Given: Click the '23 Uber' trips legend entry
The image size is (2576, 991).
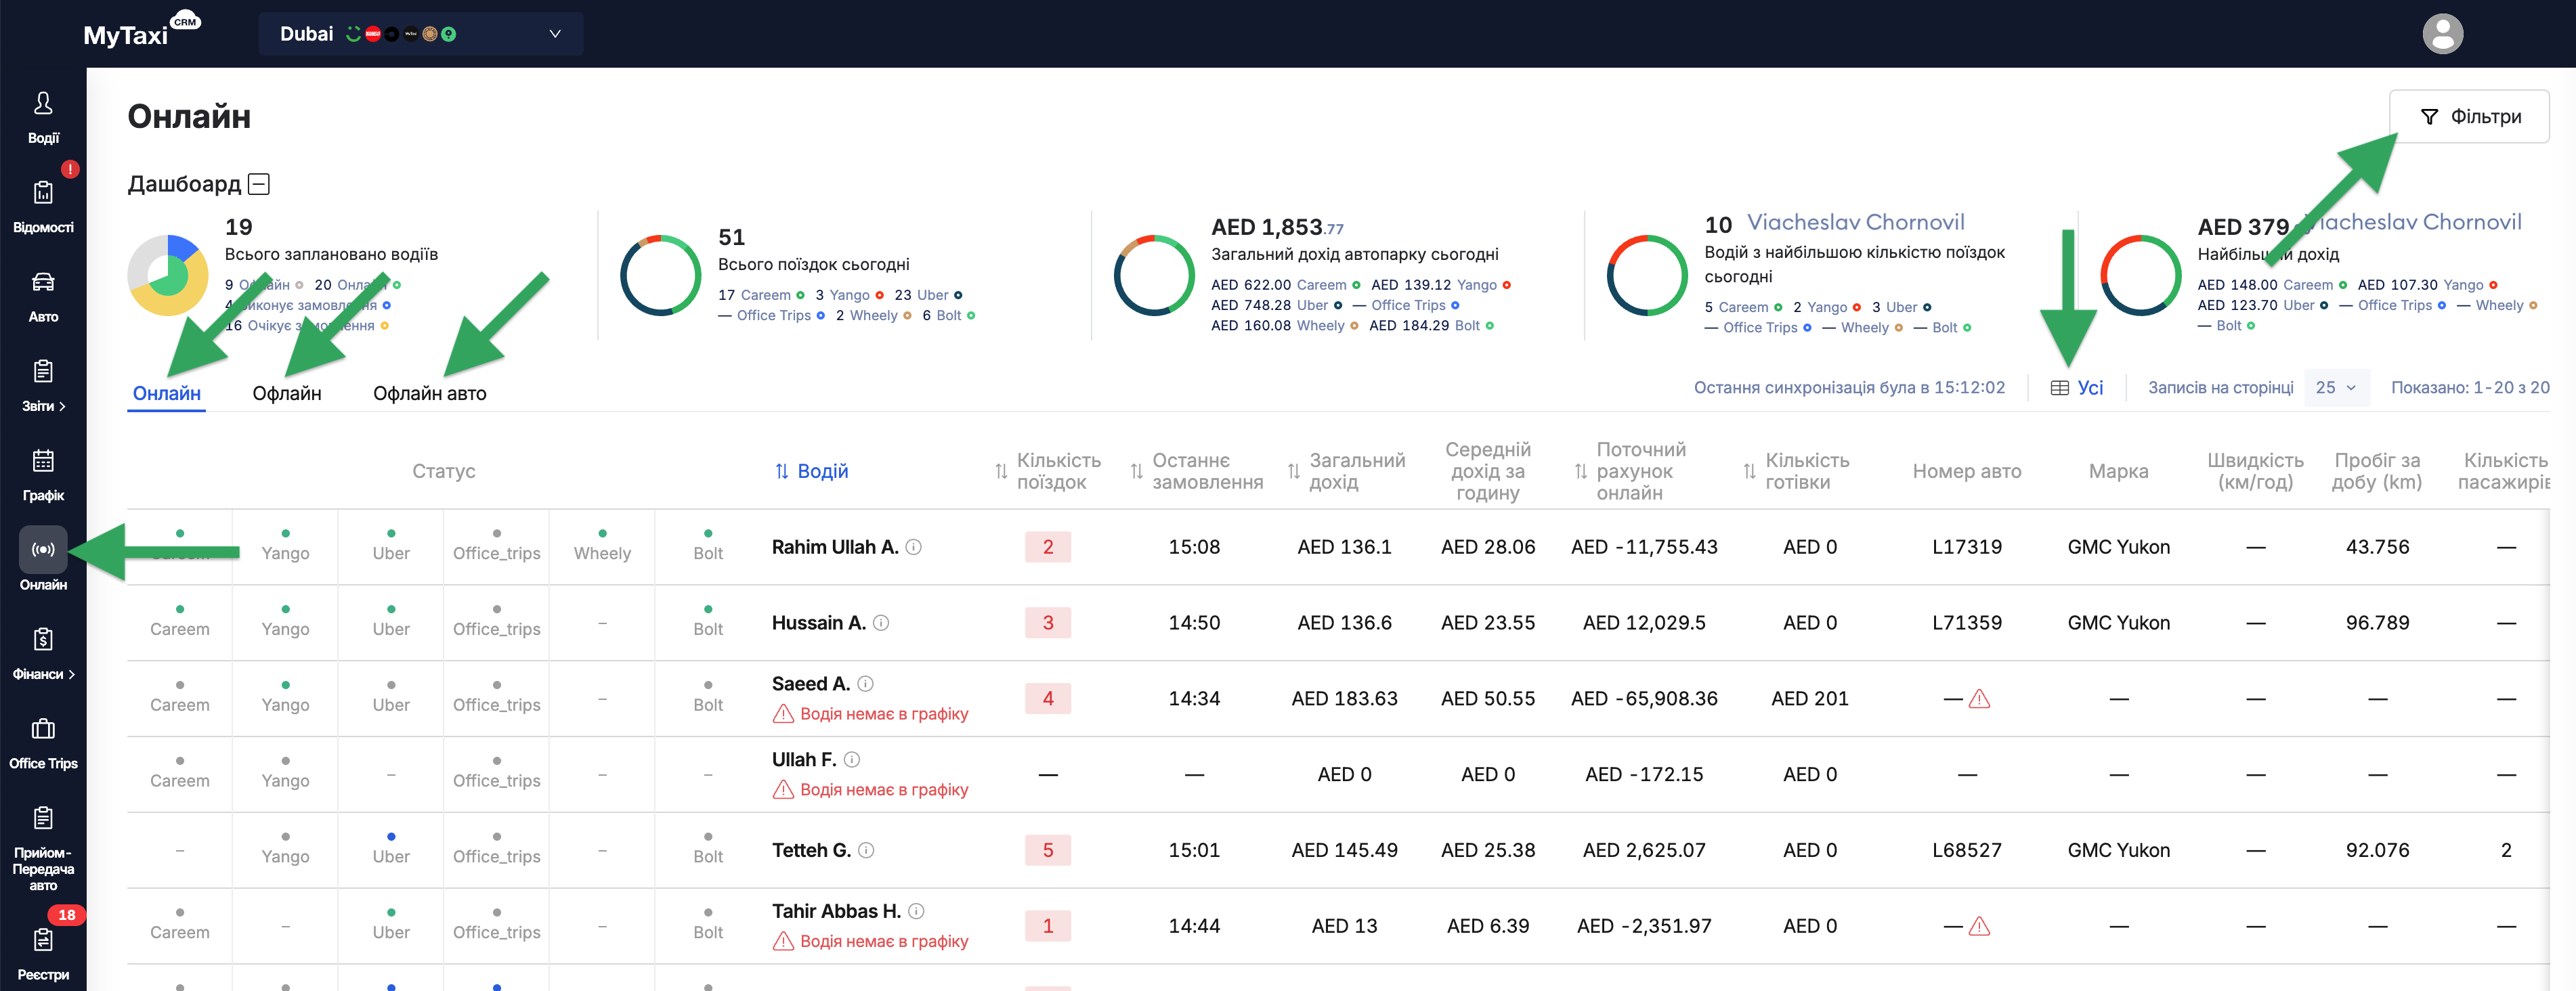Looking at the screenshot, I should pyautogui.click(x=928, y=295).
